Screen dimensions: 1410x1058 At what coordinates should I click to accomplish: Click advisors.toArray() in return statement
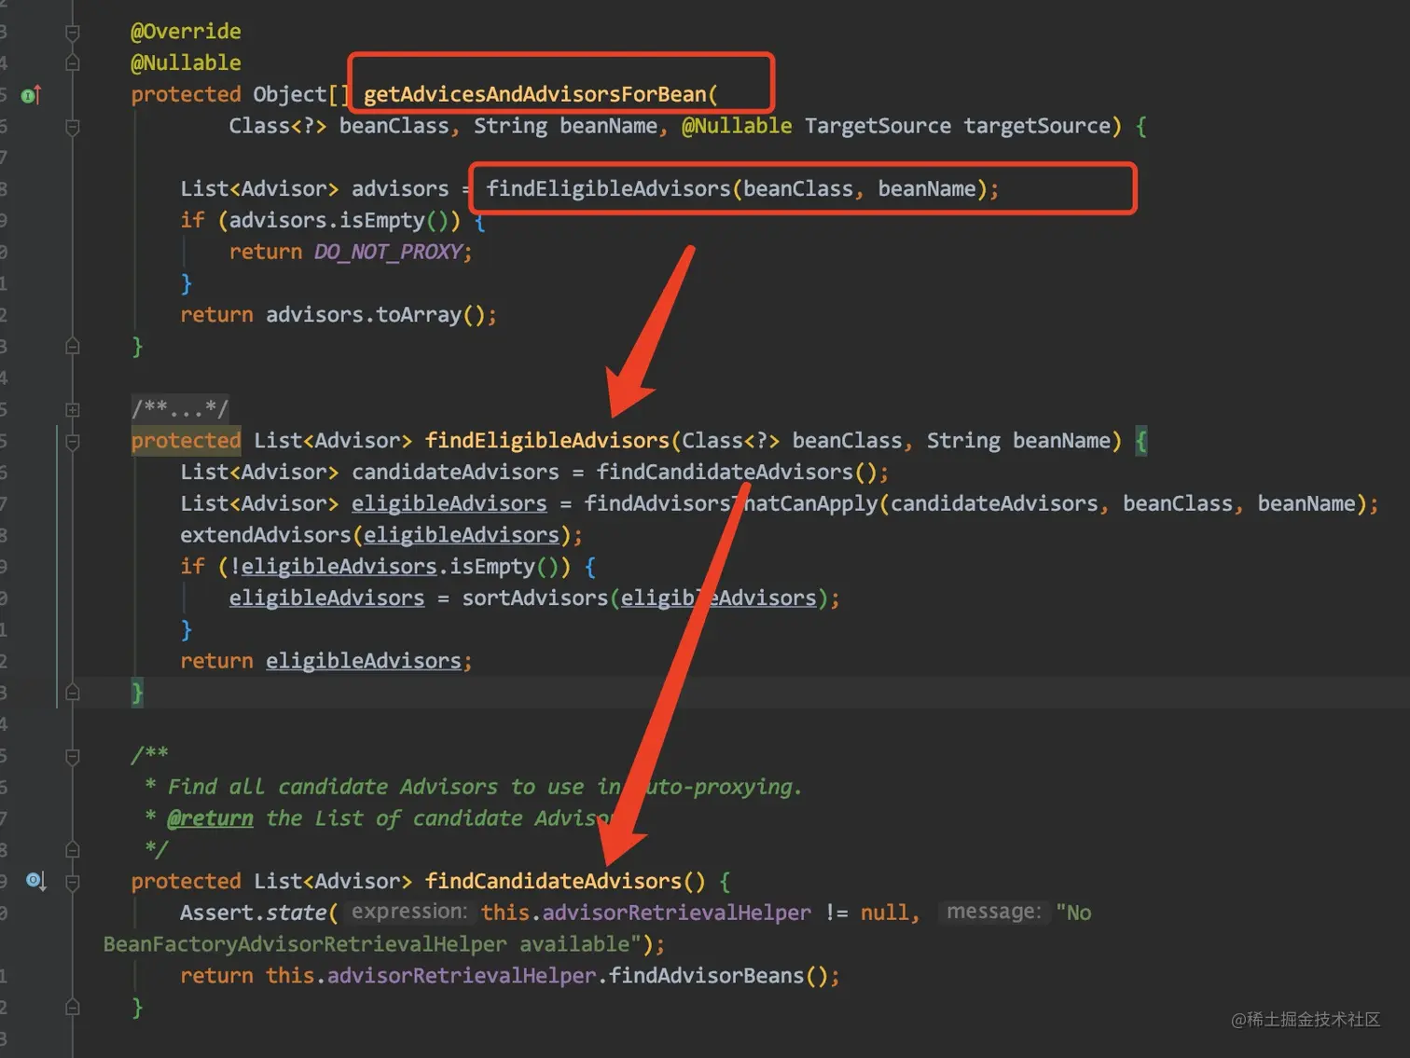[x=375, y=315]
